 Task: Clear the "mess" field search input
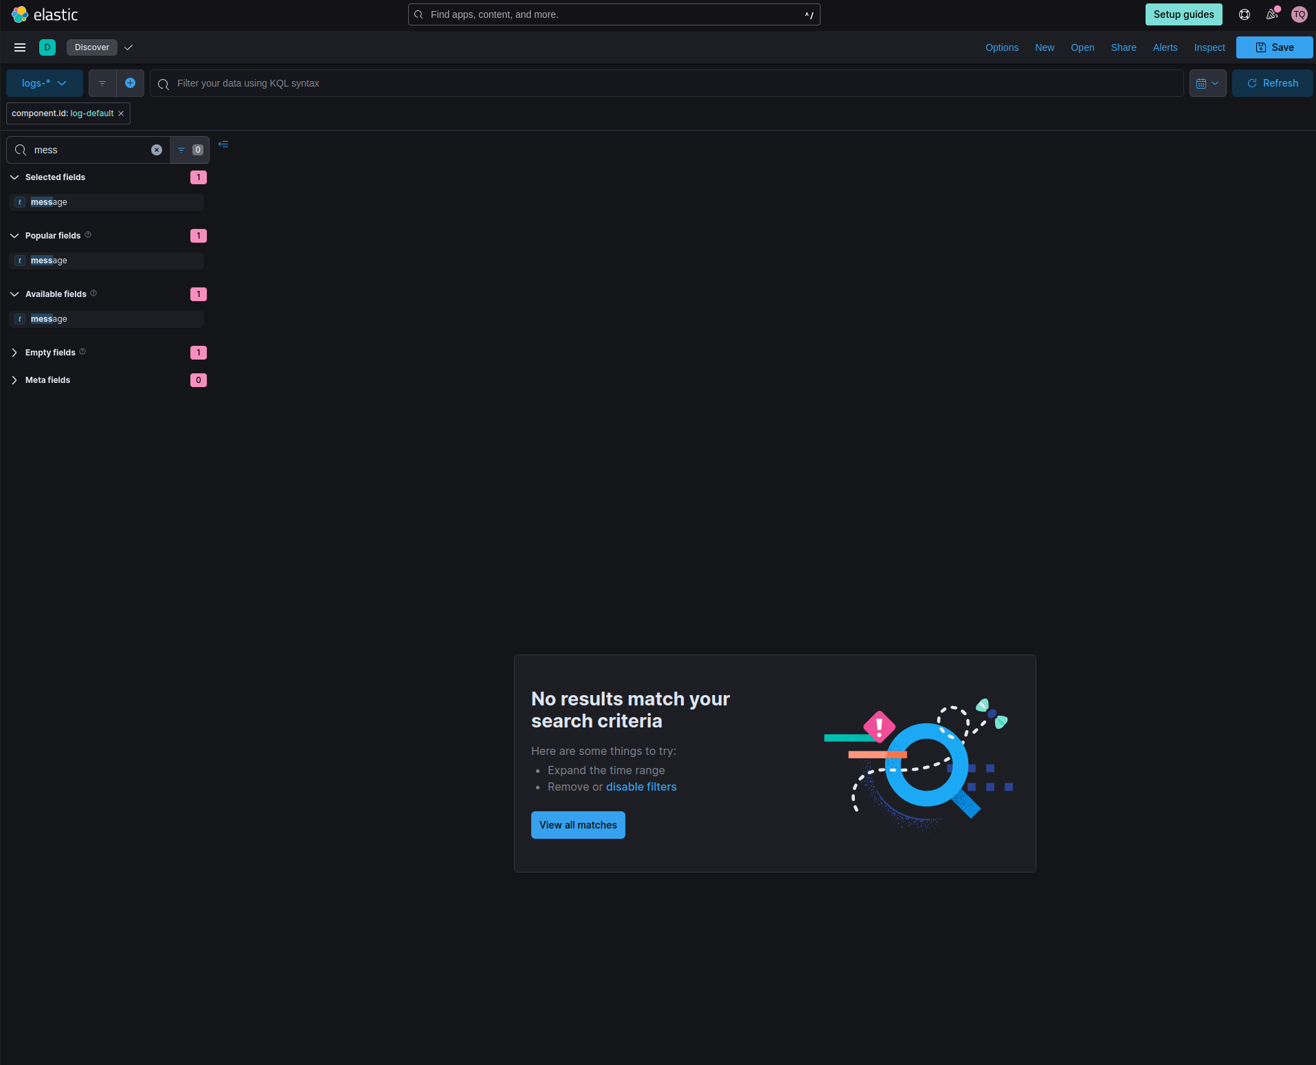(157, 149)
